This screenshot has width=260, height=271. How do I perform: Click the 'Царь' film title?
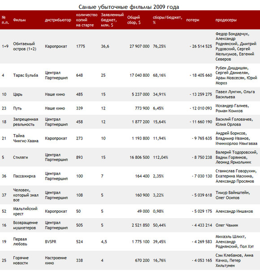(18, 95)
